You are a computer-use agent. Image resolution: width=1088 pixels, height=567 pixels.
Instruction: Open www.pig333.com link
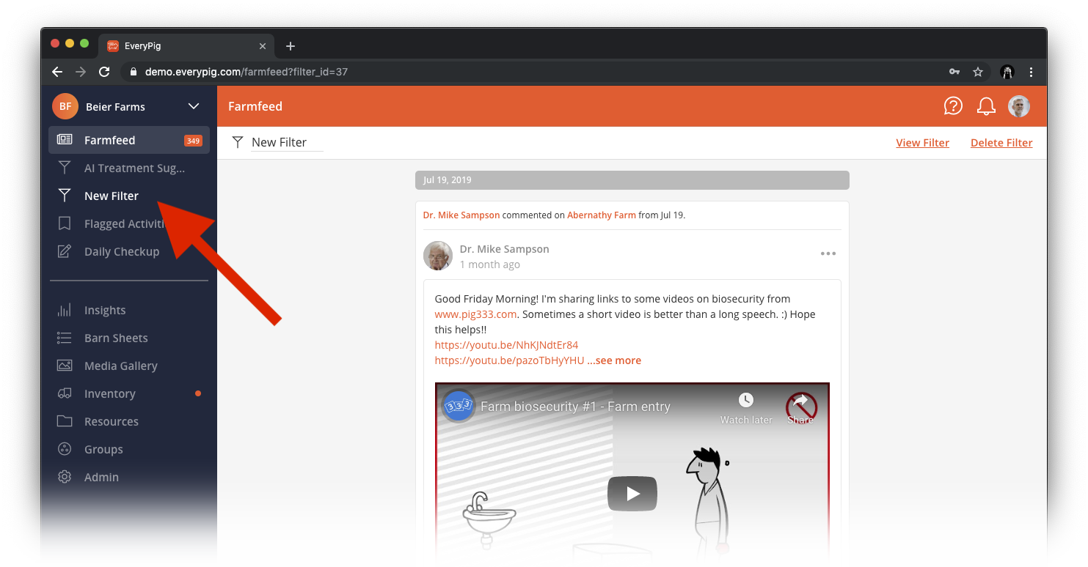point(475,314)
